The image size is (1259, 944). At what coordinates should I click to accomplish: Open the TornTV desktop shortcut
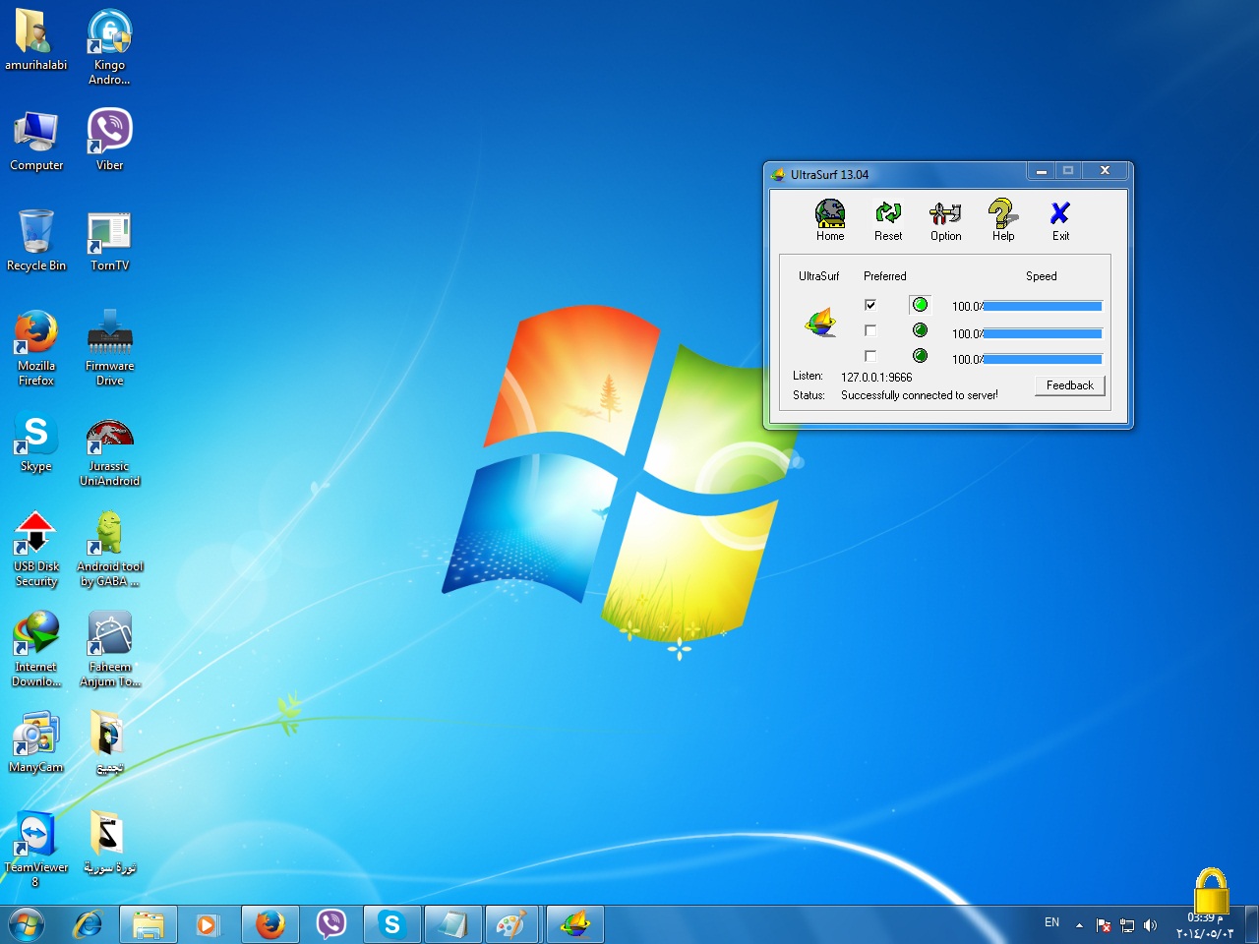click(109, 241)
